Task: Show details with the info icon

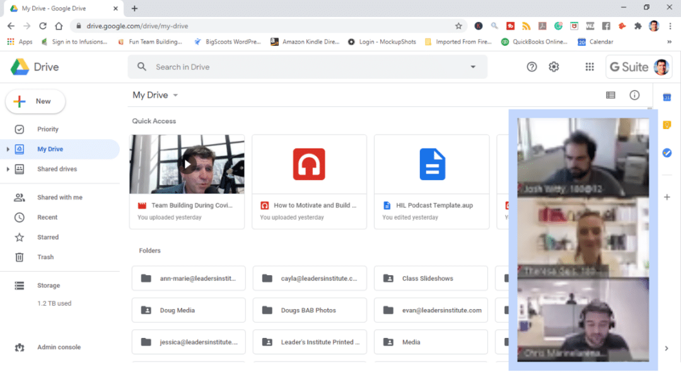Action: [634, 95]
